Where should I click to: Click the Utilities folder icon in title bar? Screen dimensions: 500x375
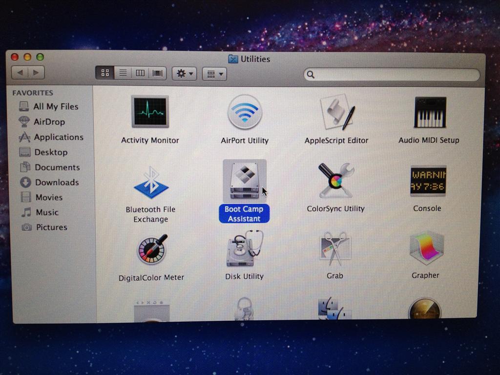pos(233,59)
